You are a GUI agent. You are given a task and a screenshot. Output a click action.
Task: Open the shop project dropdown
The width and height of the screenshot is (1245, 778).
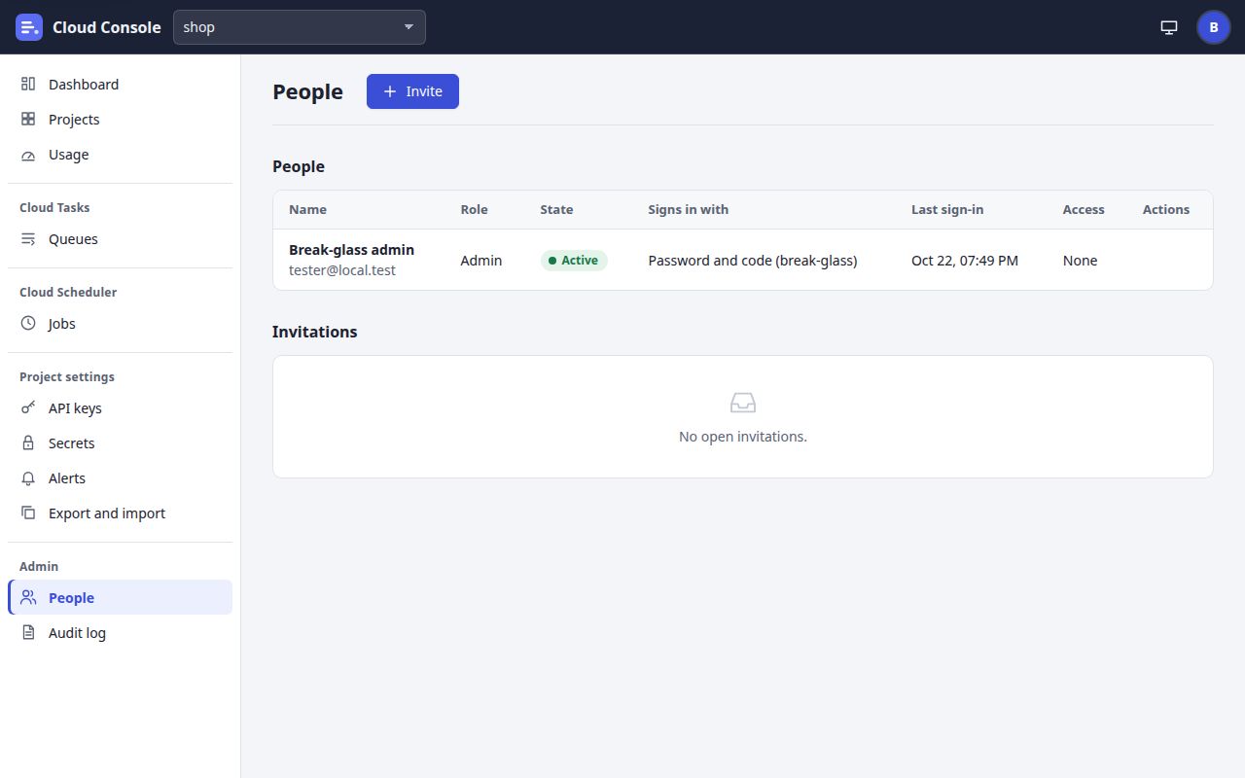click(300, 27)
